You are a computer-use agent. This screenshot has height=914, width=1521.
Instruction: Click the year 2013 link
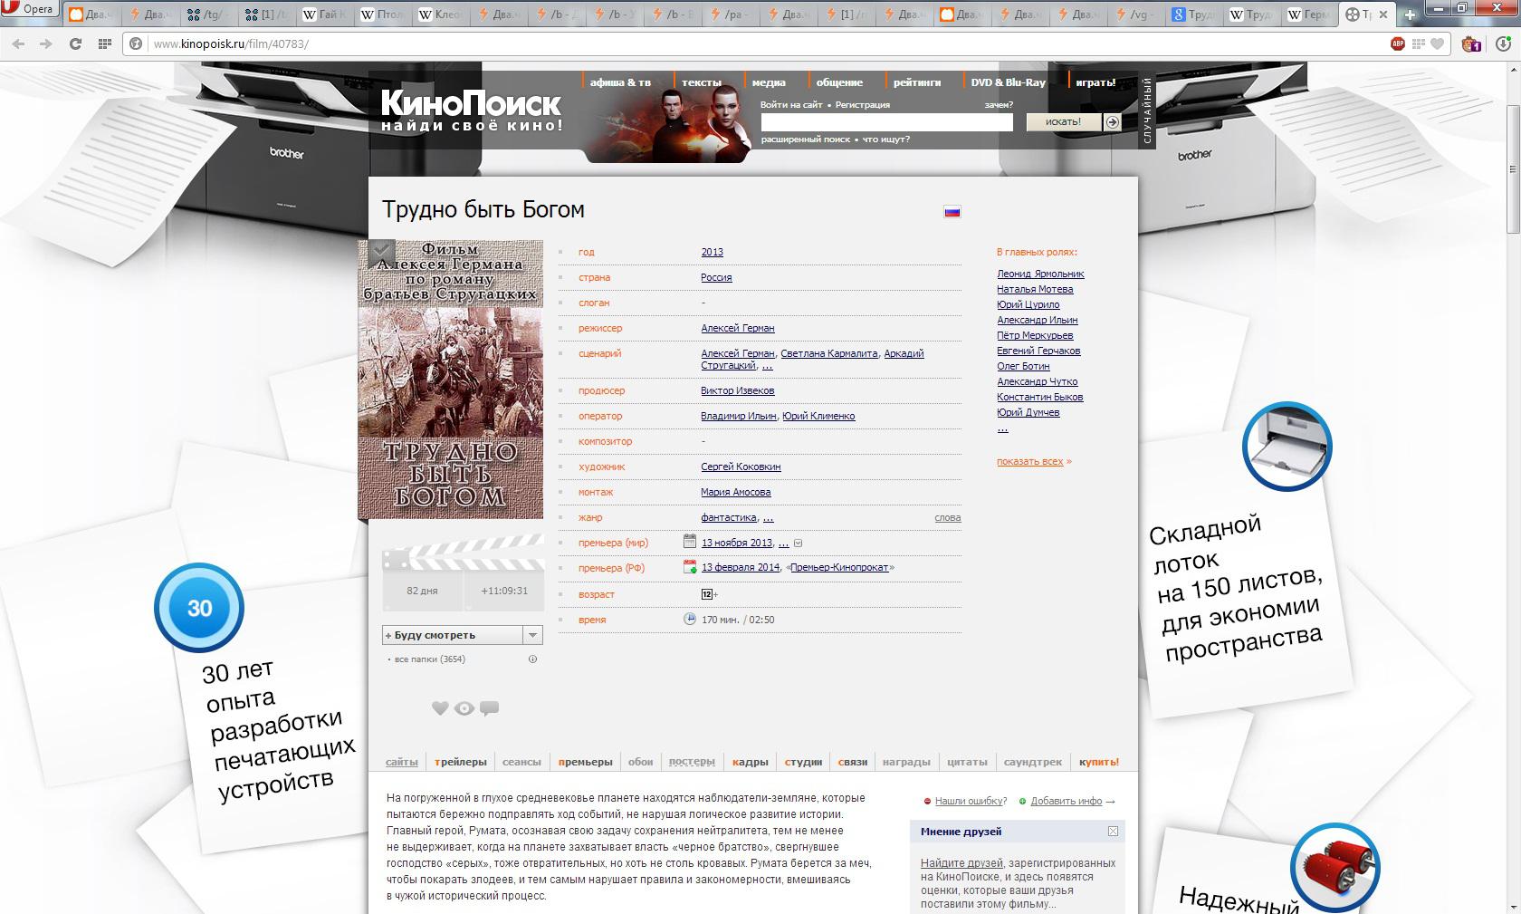713,252
